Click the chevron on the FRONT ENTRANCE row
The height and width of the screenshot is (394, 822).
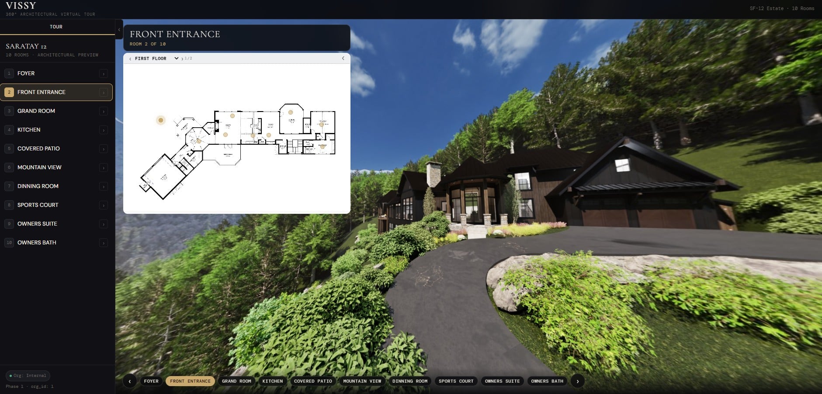[104, 92]
